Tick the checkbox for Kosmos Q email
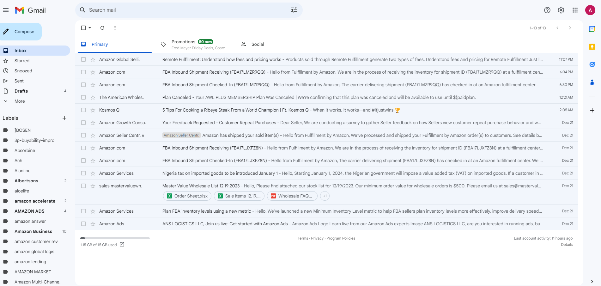This screenshot has height=286, width=601. click(83, 110)
